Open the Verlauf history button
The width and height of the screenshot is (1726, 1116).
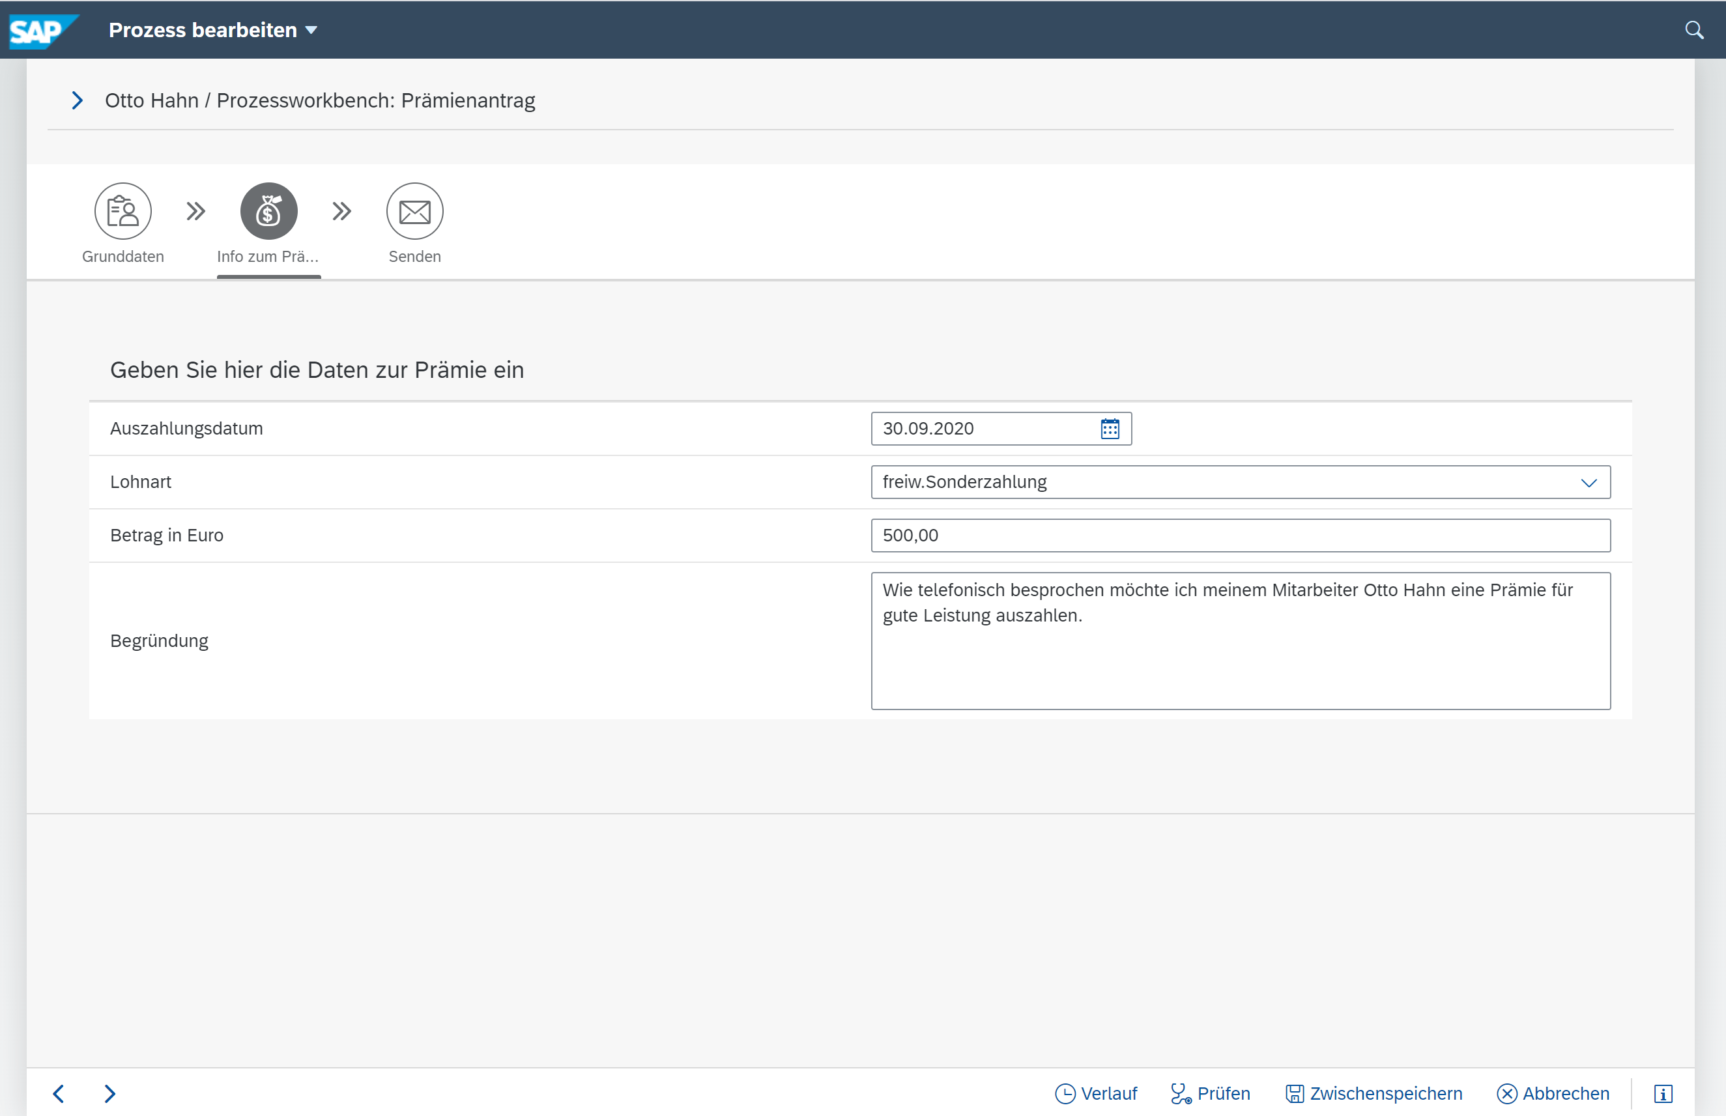pyautogui.click(x=1095, y=1094)
